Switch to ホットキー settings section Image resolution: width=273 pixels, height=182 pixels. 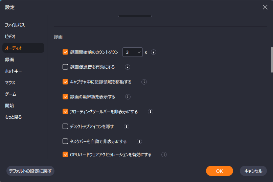(x=14, y=71)
